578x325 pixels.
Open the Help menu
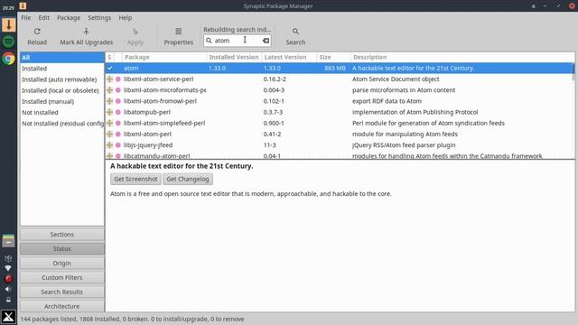(x=126, y=18)
